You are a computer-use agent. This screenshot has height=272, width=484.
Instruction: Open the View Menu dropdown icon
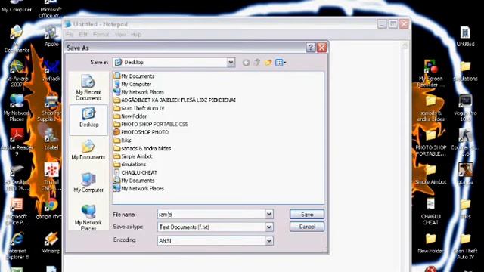(x=281, y=63)
